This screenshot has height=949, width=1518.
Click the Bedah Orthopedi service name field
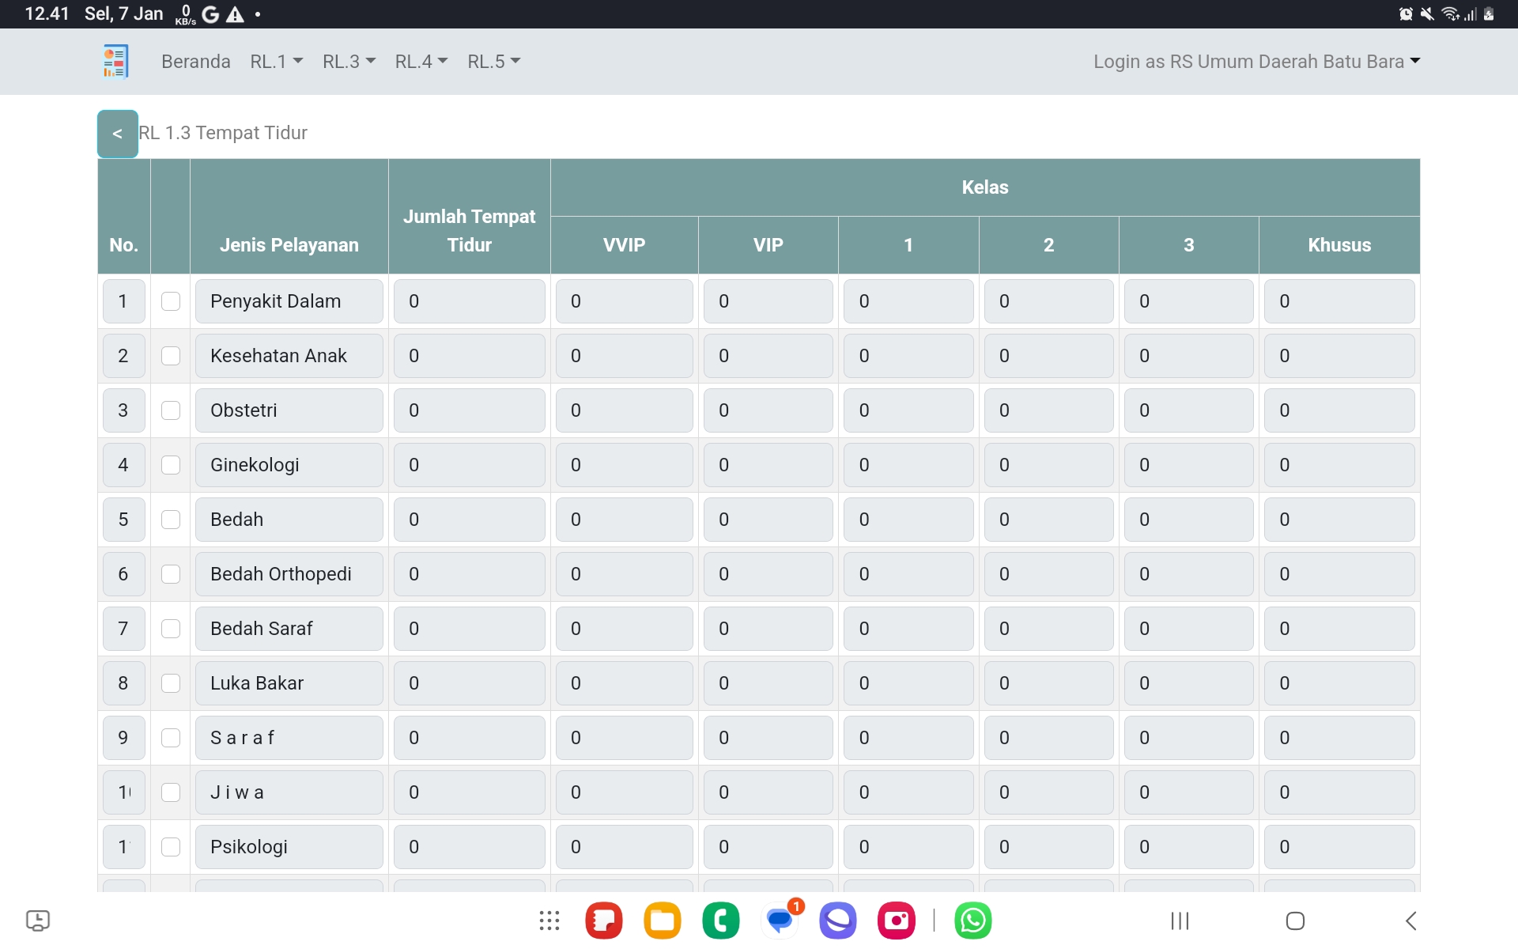pyautogui.click(x=289, y=574)
